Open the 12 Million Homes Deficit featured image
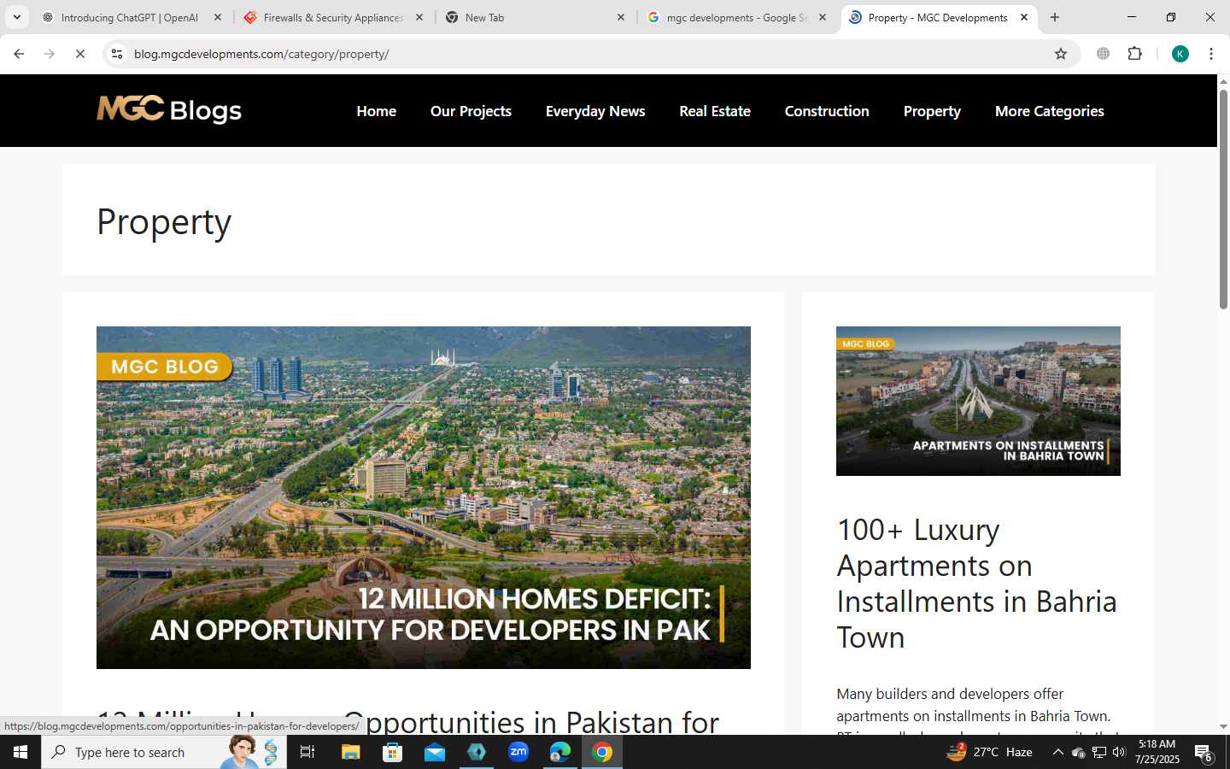The image size is (1230, 769). click(424, 497)
